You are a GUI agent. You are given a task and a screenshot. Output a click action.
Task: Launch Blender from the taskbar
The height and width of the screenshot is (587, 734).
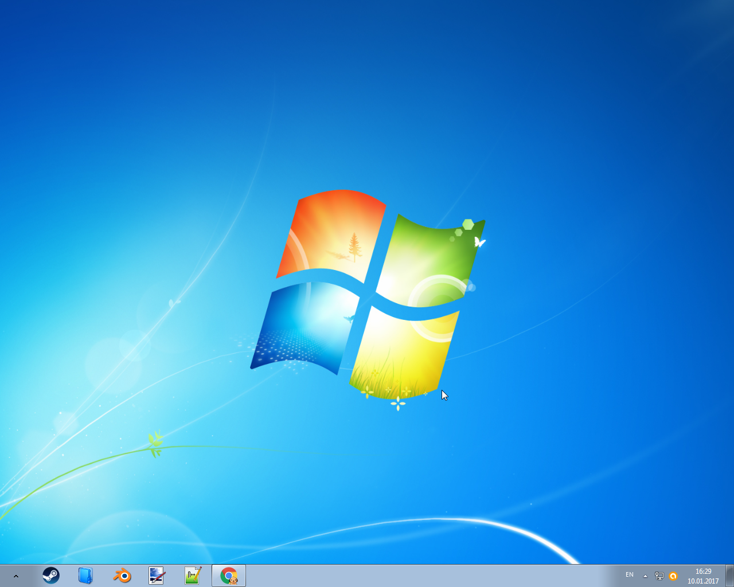pyautogui.click(x=122, y=576)
